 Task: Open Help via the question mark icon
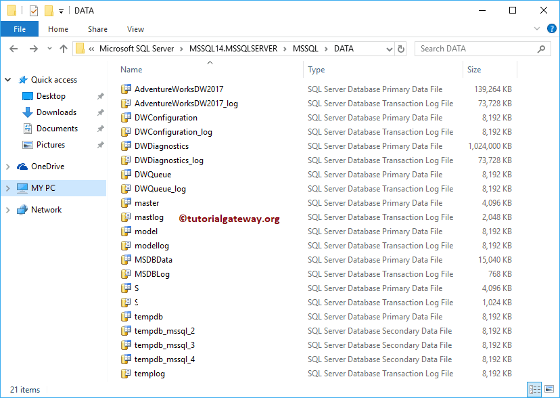coord(553,29)
